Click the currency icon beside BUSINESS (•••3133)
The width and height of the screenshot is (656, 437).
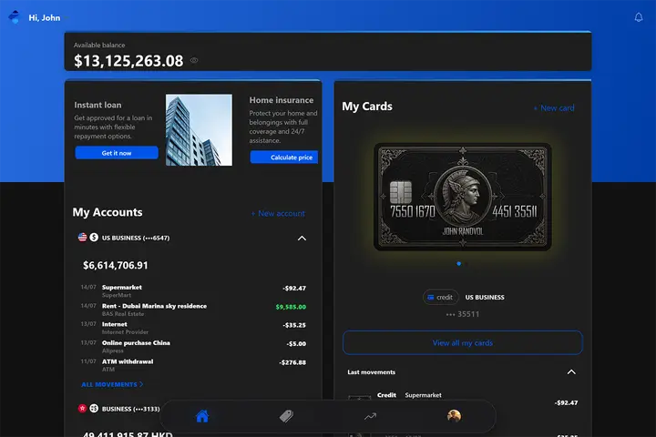[x=94, y=408]
